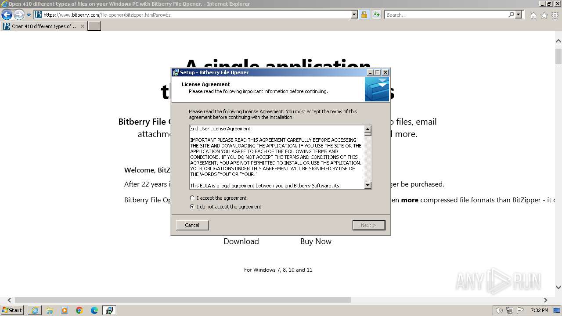Click the refresh page icon
The height and width of the screenshot is (316, 562).
376,14
